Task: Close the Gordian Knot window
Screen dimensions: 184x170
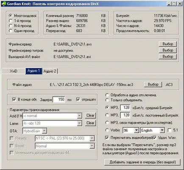Action: pos(179,4)
